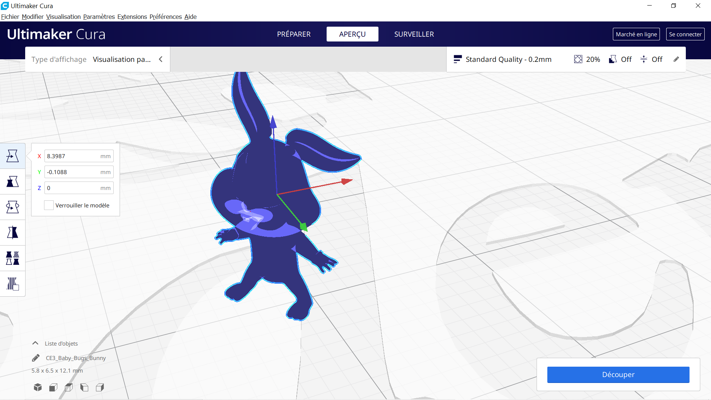Click the Découper slice button
The height and width of the screenshot is (400, 711).
(x=618, y=374)
